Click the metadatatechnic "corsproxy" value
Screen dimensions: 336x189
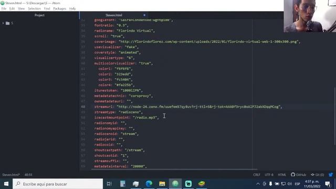140,96
